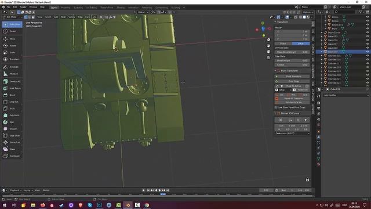Select the Measure tool
The width and height of the screenshot is (371, 209).
[12, 74]
